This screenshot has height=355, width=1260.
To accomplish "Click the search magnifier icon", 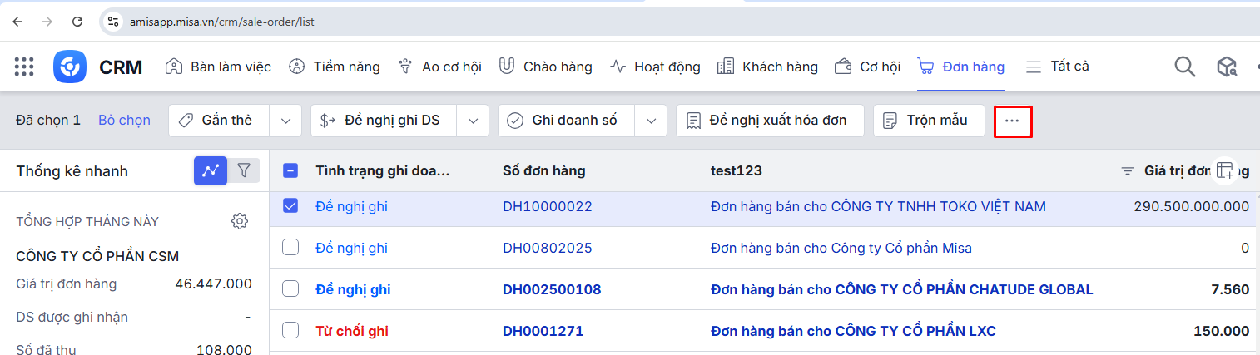I will (1184, 67).
